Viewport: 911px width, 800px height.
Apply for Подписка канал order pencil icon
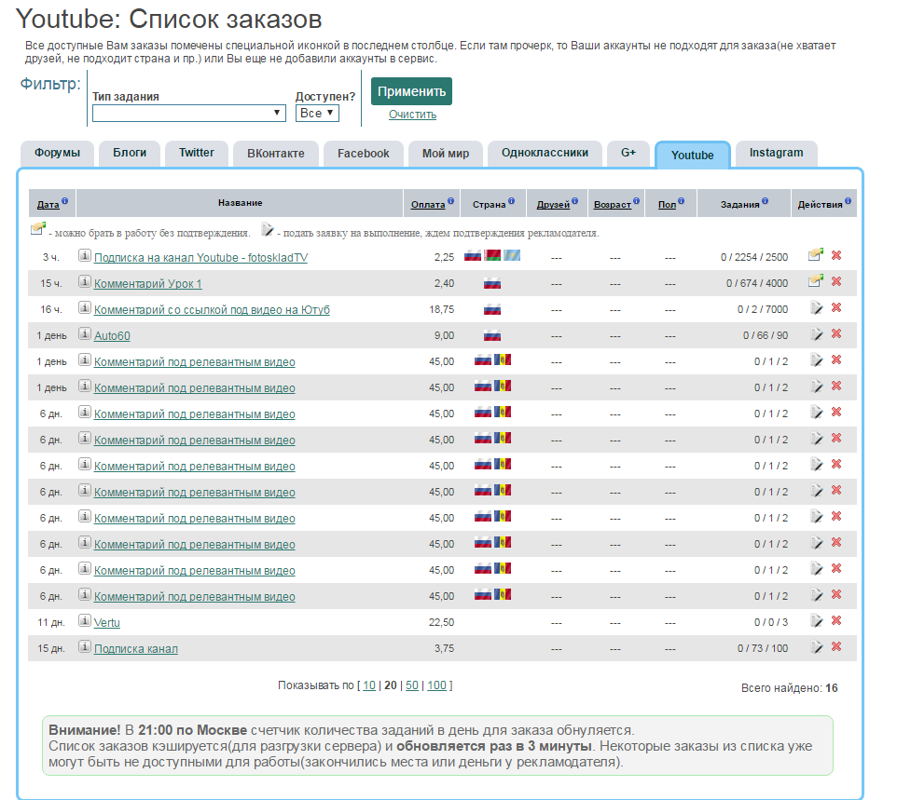point(817,647)
